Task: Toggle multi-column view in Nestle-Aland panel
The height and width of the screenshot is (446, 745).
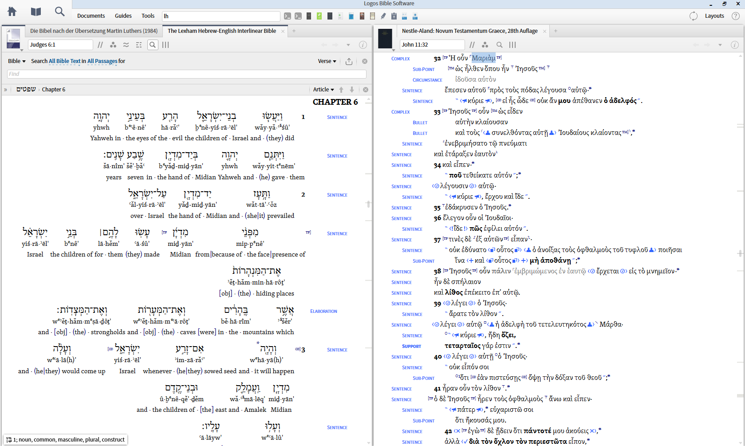Action: [x=512, y=45]
